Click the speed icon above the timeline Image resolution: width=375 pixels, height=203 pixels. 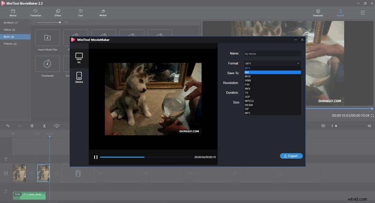[57, 126]
